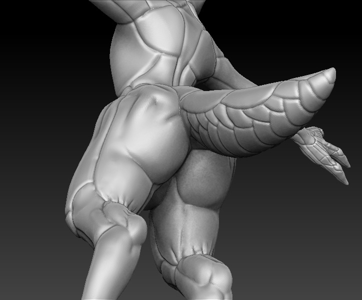
Task: Click the pointed tip of the tail
Action: point(330,73)
